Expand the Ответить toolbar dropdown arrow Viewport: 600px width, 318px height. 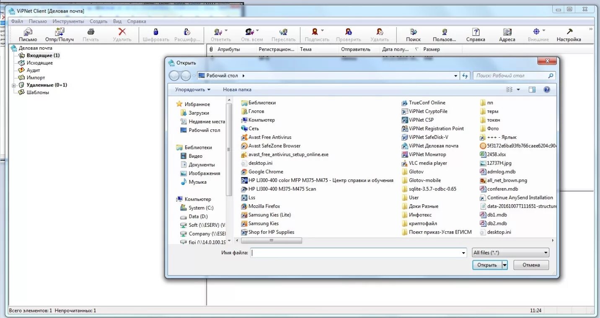click(226, 31)
